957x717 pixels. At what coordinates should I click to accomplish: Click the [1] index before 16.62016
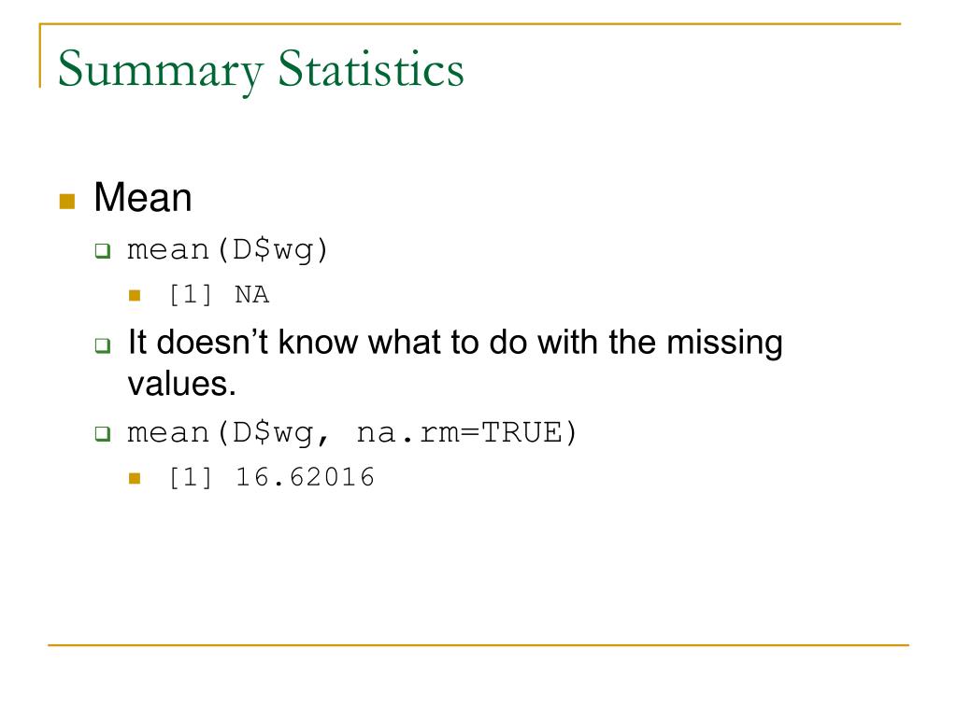click(x=191, y=477)
